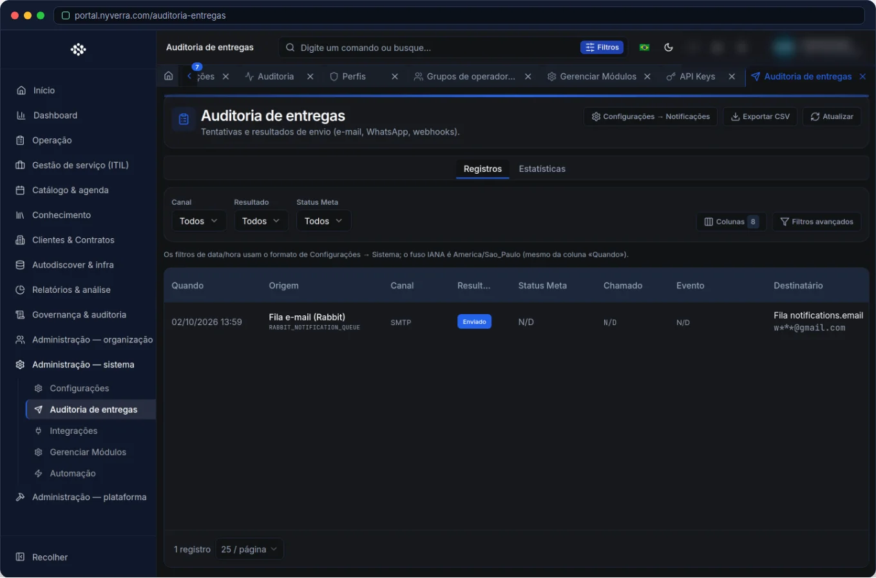876x578 pixels.
Task: Click the Atualizar refresh button
Action: pyautogui.click(x=832, y=117)
